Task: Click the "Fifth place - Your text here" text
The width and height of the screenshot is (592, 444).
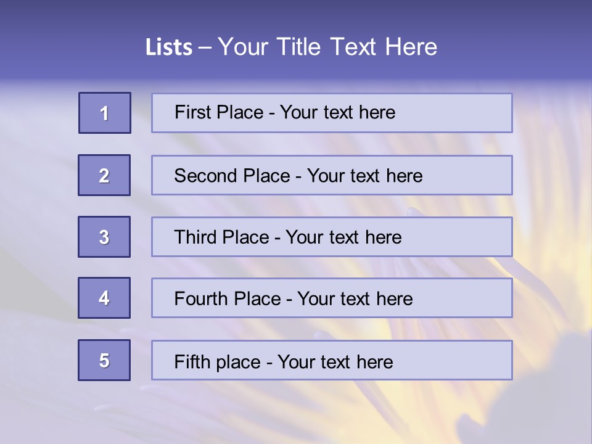Action: tap(283, 361)
